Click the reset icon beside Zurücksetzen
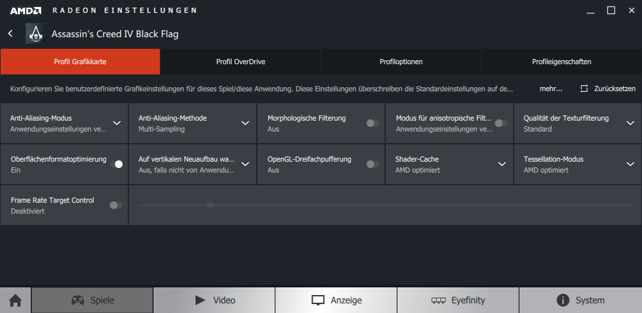This screenshot has width=642, height=313. (x=584, y=89)
